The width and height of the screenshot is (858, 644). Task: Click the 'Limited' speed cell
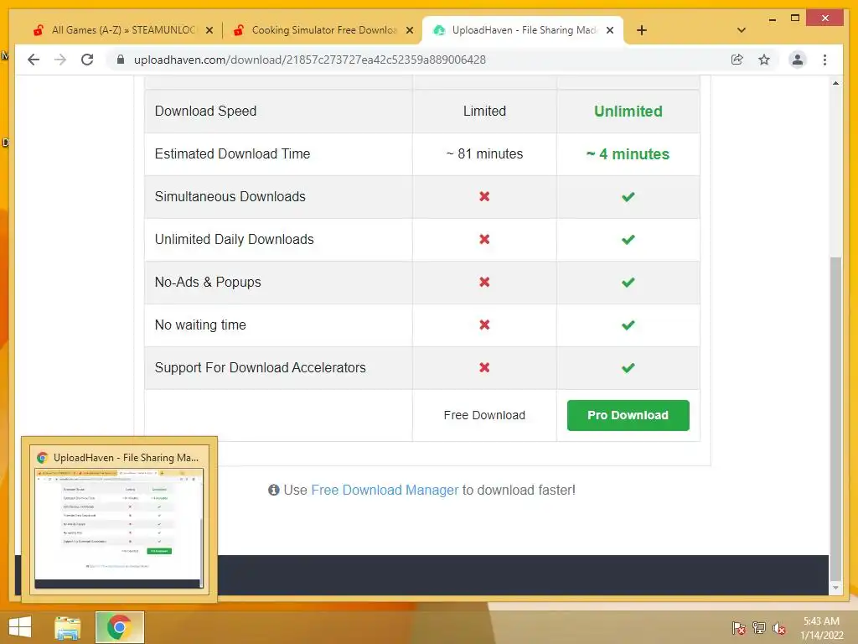[484, 112]
